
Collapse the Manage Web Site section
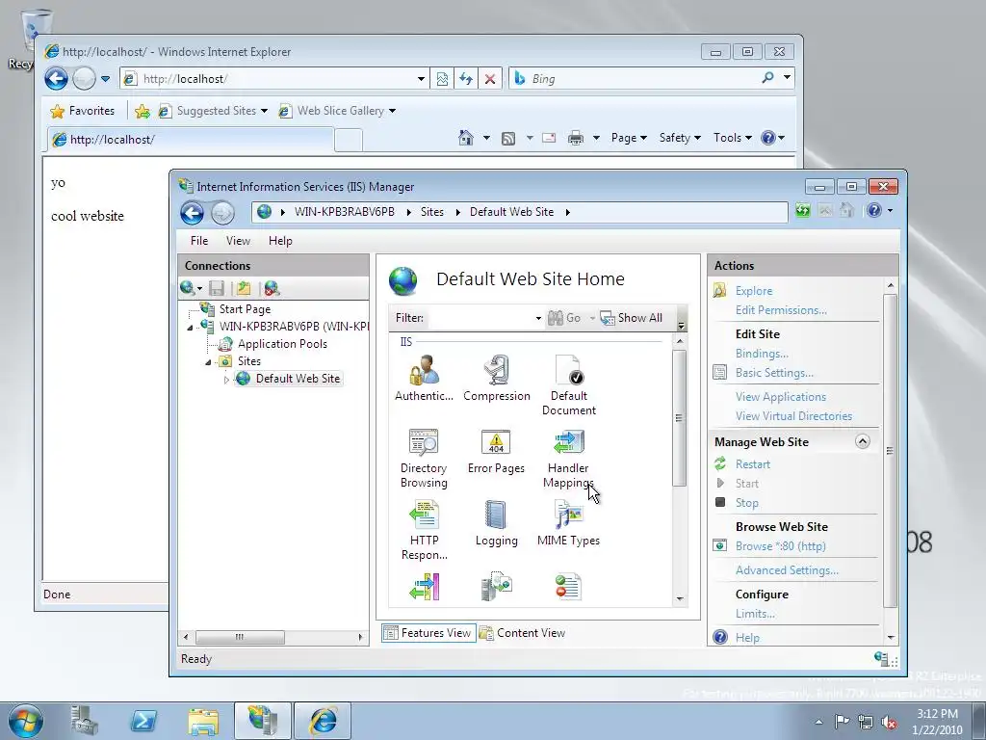pos(862,441)
